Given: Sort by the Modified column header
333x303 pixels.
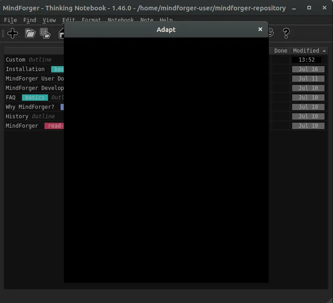Looking at the screenshot, I should click(309, 51).
